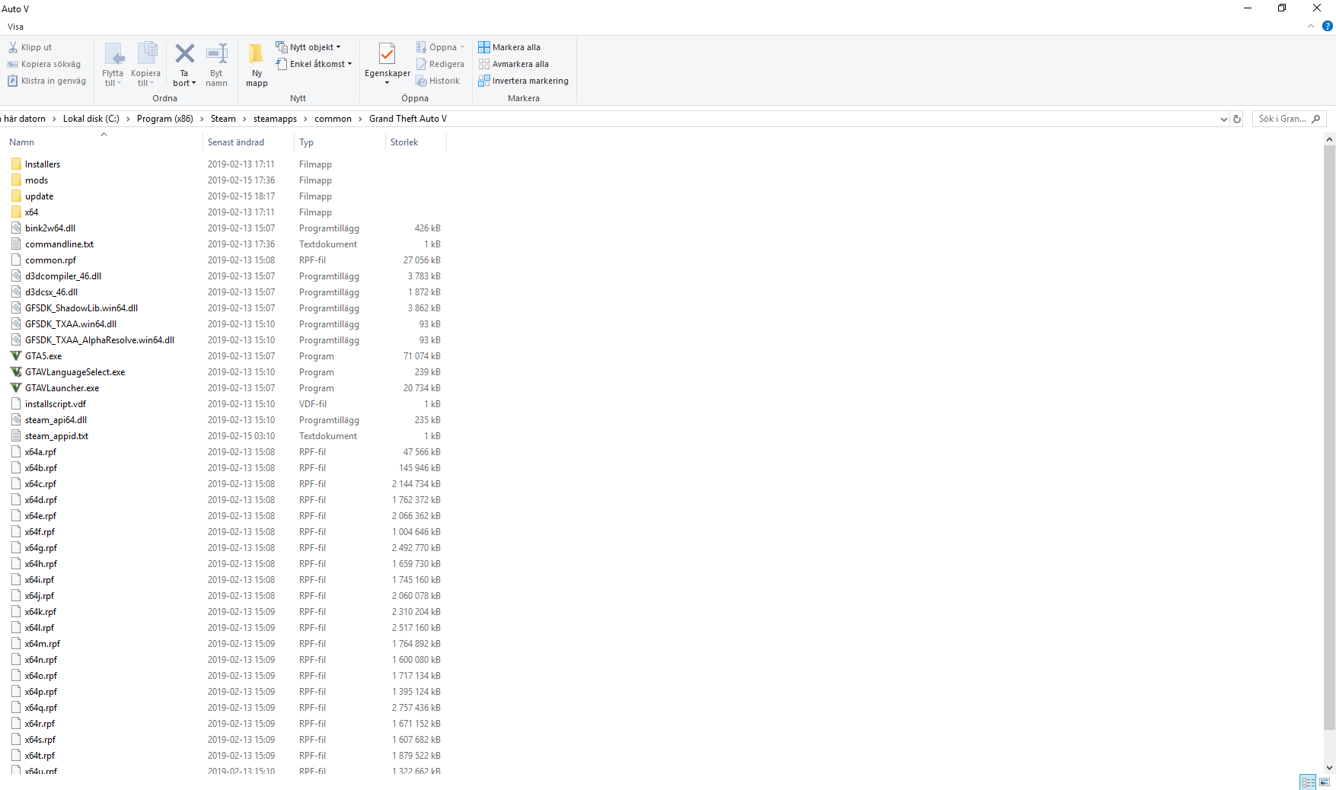Click the Historik history icon
Image resolution: width=1336 pixels, height=790 pixels.
[x=421, y=81]
